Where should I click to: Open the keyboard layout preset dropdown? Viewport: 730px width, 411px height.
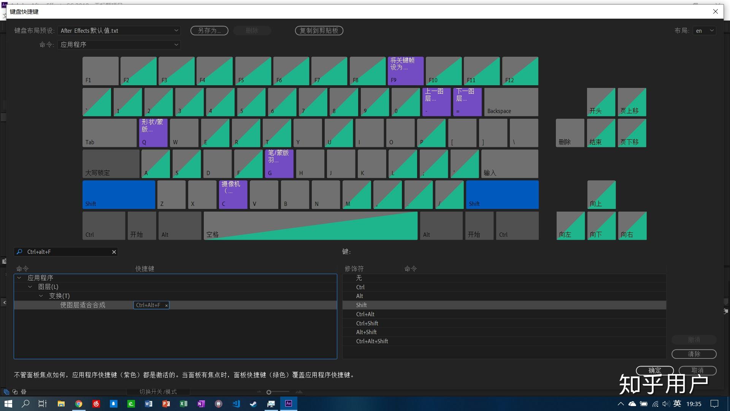(x=119, y=30)
